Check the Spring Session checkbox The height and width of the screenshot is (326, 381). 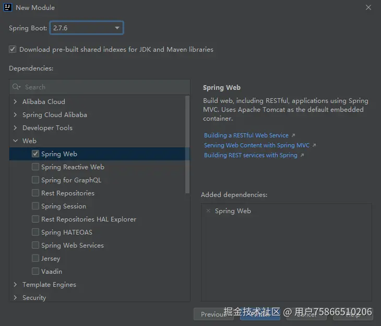35,206
